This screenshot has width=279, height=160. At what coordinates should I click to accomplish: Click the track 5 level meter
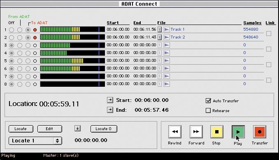pos(72,61)
